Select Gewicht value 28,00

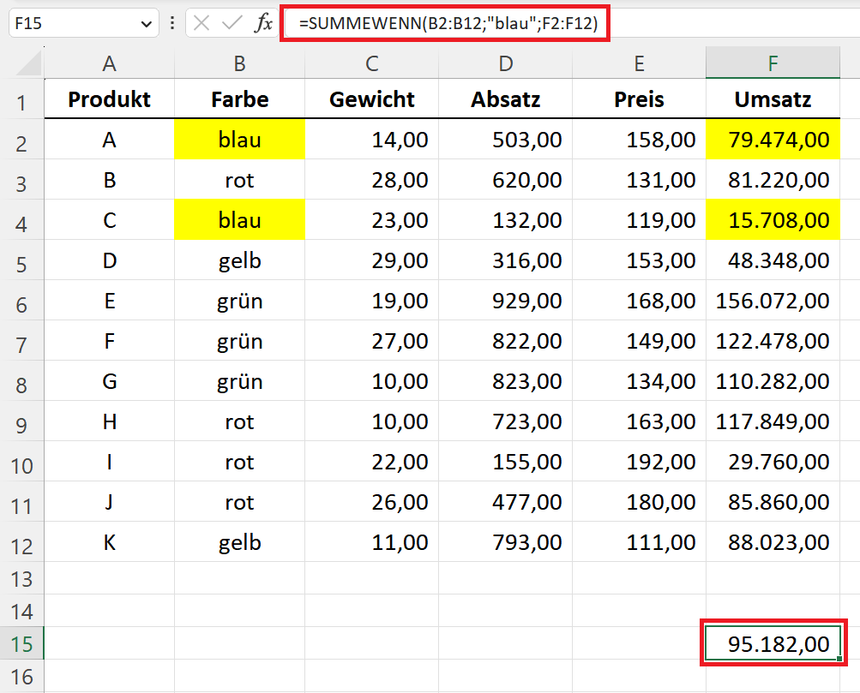[372, 180]
